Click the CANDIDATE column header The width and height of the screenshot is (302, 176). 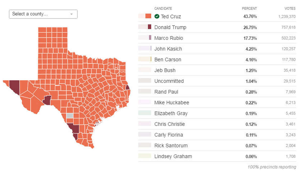click(163, 8)
